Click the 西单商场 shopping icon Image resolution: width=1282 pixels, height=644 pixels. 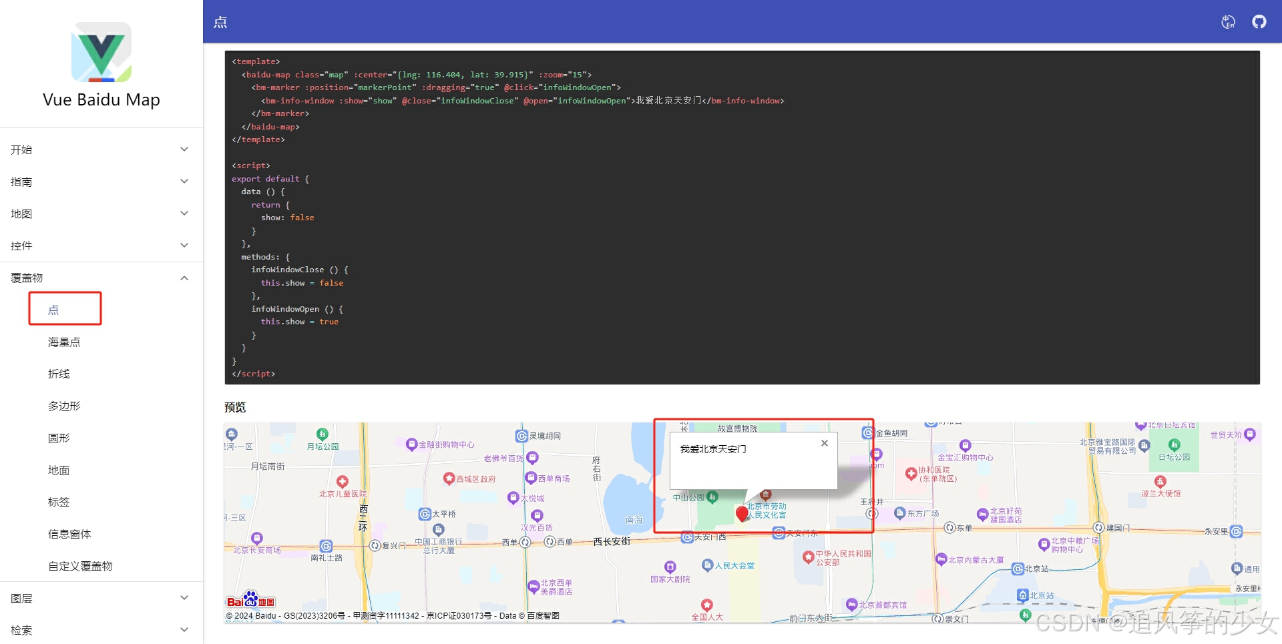tap(531, 478)
